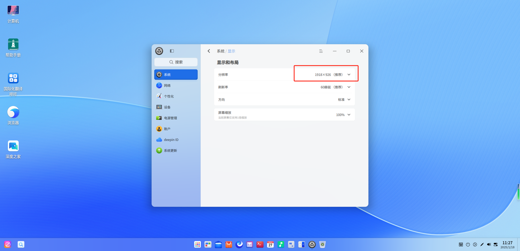
Task: Open the launcher grid in the dock
Action: click(x=198, y=244)
